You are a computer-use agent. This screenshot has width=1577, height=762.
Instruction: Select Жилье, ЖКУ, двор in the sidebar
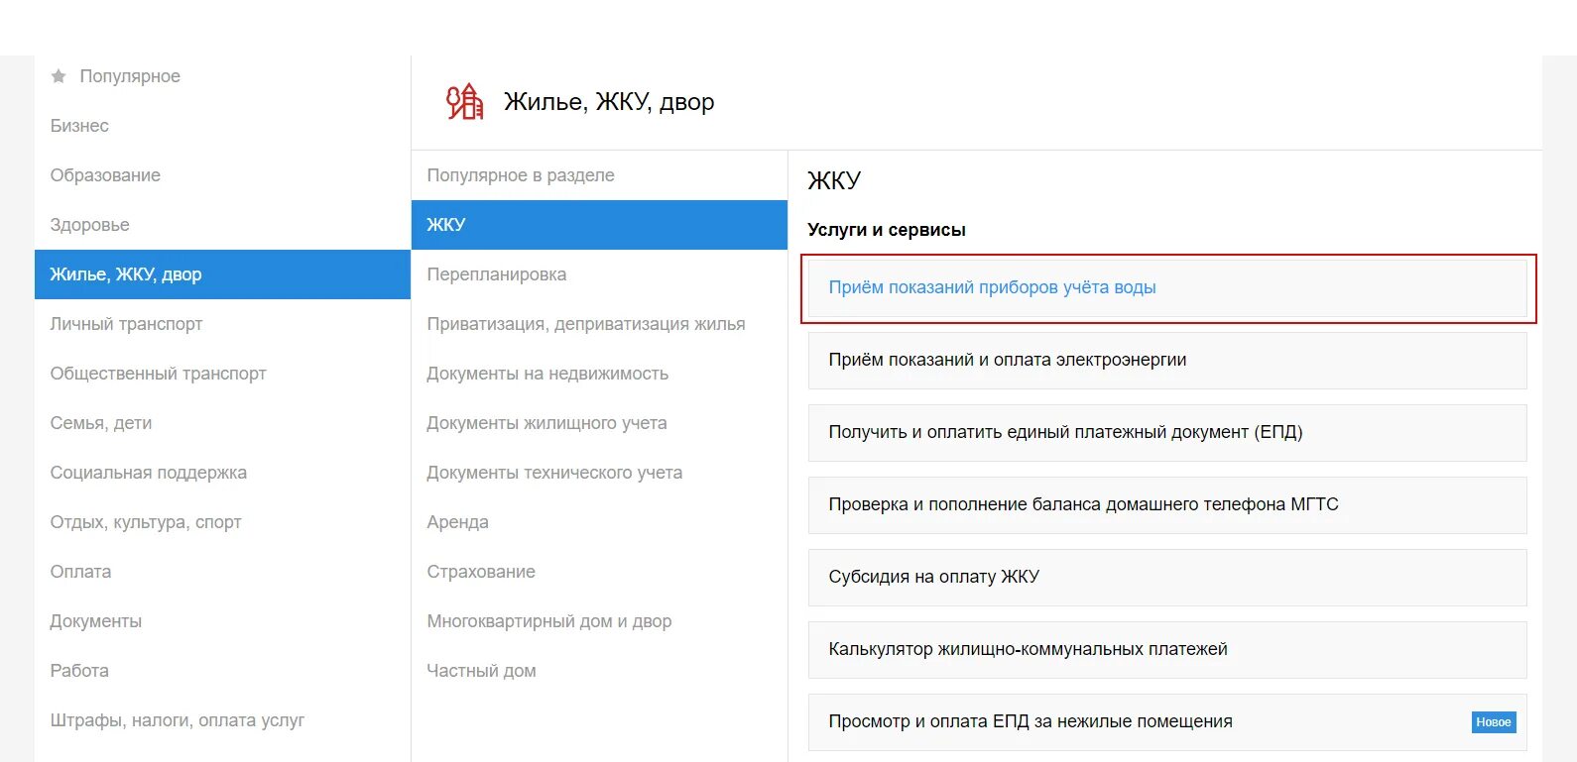point(222,274)
